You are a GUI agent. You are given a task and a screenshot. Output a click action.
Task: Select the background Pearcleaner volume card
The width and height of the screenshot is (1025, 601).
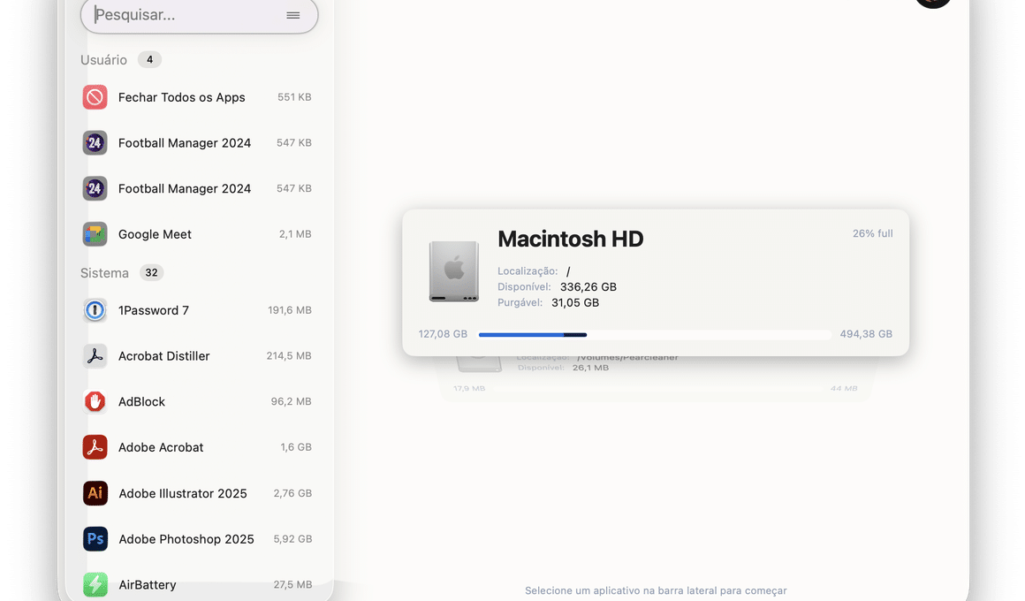tap(656, 377)
